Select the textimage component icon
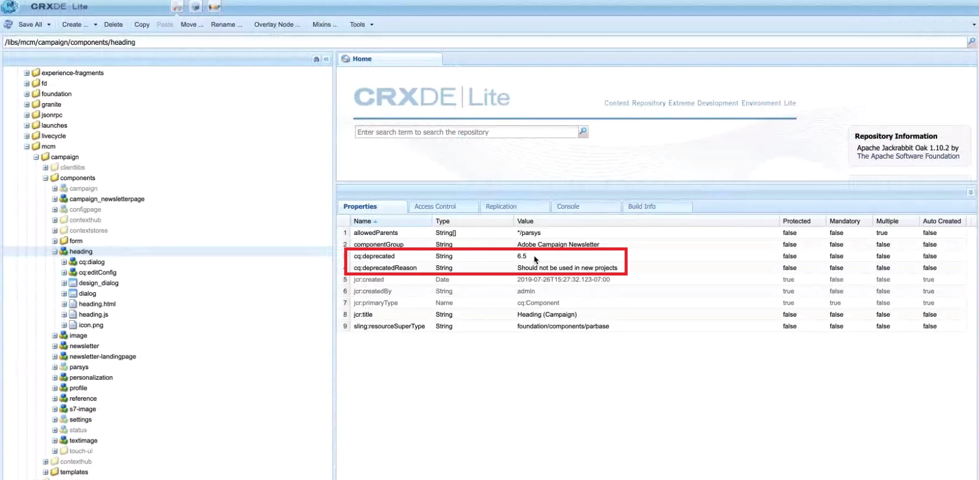The width and height of the screenshot is (979, 480). pos(63,441)
